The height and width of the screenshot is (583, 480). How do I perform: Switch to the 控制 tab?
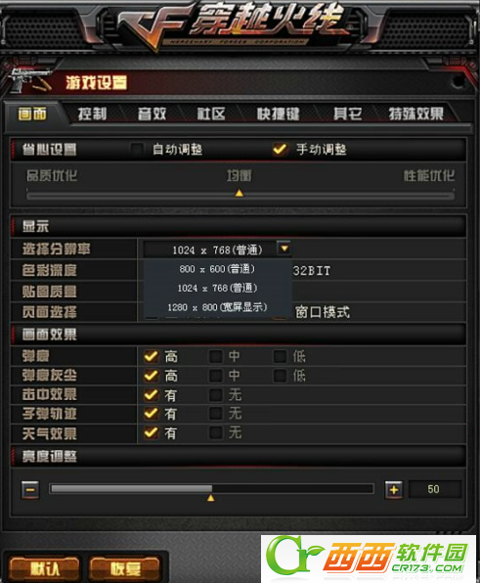pyautogui.click(x=93, y=113)
